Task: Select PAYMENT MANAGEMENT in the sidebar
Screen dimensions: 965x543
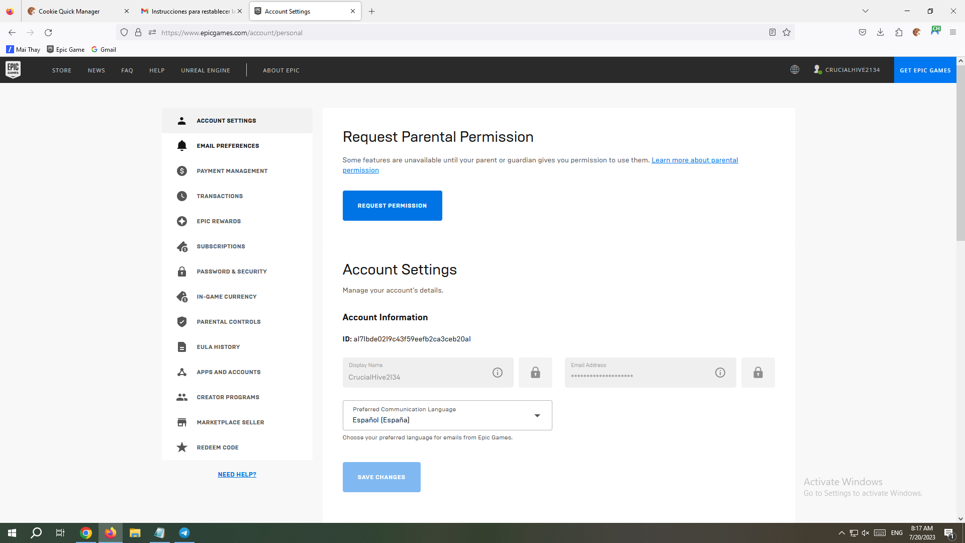Action: (237, 171)
